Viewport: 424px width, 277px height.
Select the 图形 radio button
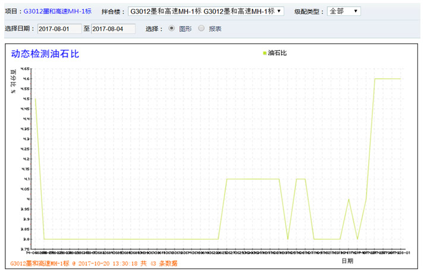click(x=172, y=28)
